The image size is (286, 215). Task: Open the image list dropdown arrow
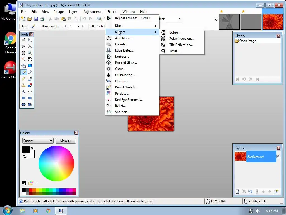[x=216, y=19]
